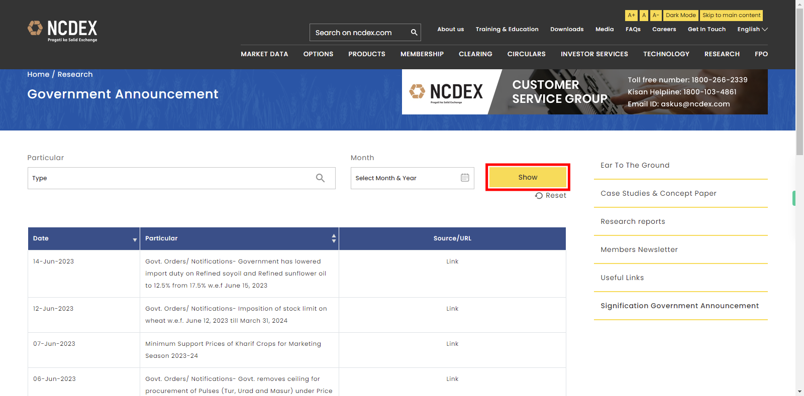Click the Research breadcrumb

click(75, 74)
